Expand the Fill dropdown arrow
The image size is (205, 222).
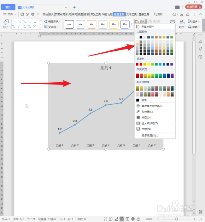click(146, 21)
